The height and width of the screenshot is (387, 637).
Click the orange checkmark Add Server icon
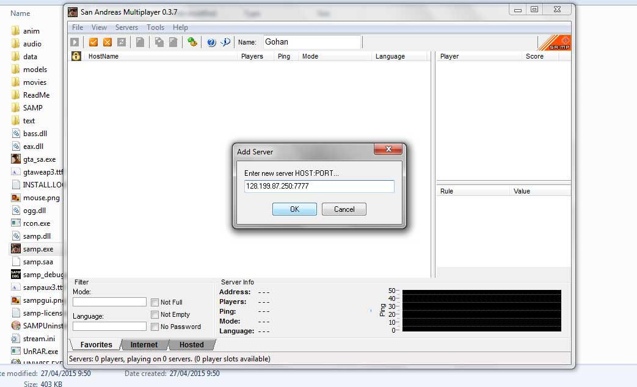[x=93, y=42]
